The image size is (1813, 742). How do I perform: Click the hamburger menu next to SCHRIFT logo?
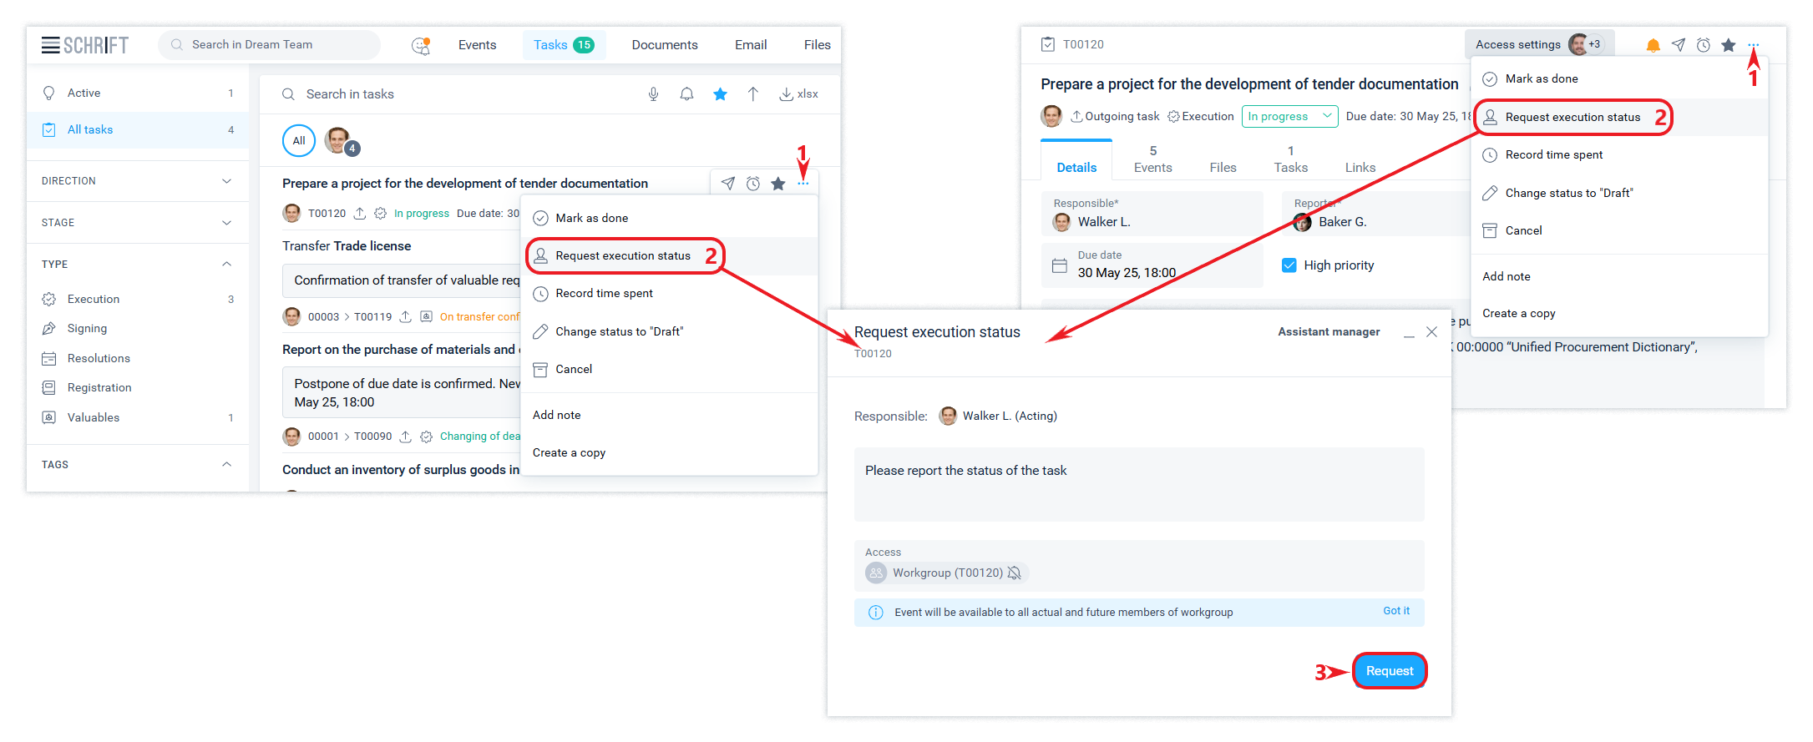(x=50, y=45)
